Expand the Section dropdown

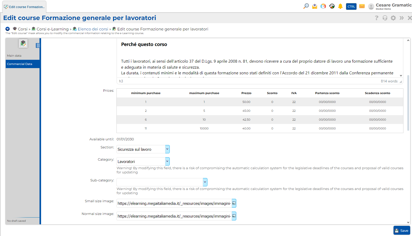pyautogui.click(x=167, y=149)
